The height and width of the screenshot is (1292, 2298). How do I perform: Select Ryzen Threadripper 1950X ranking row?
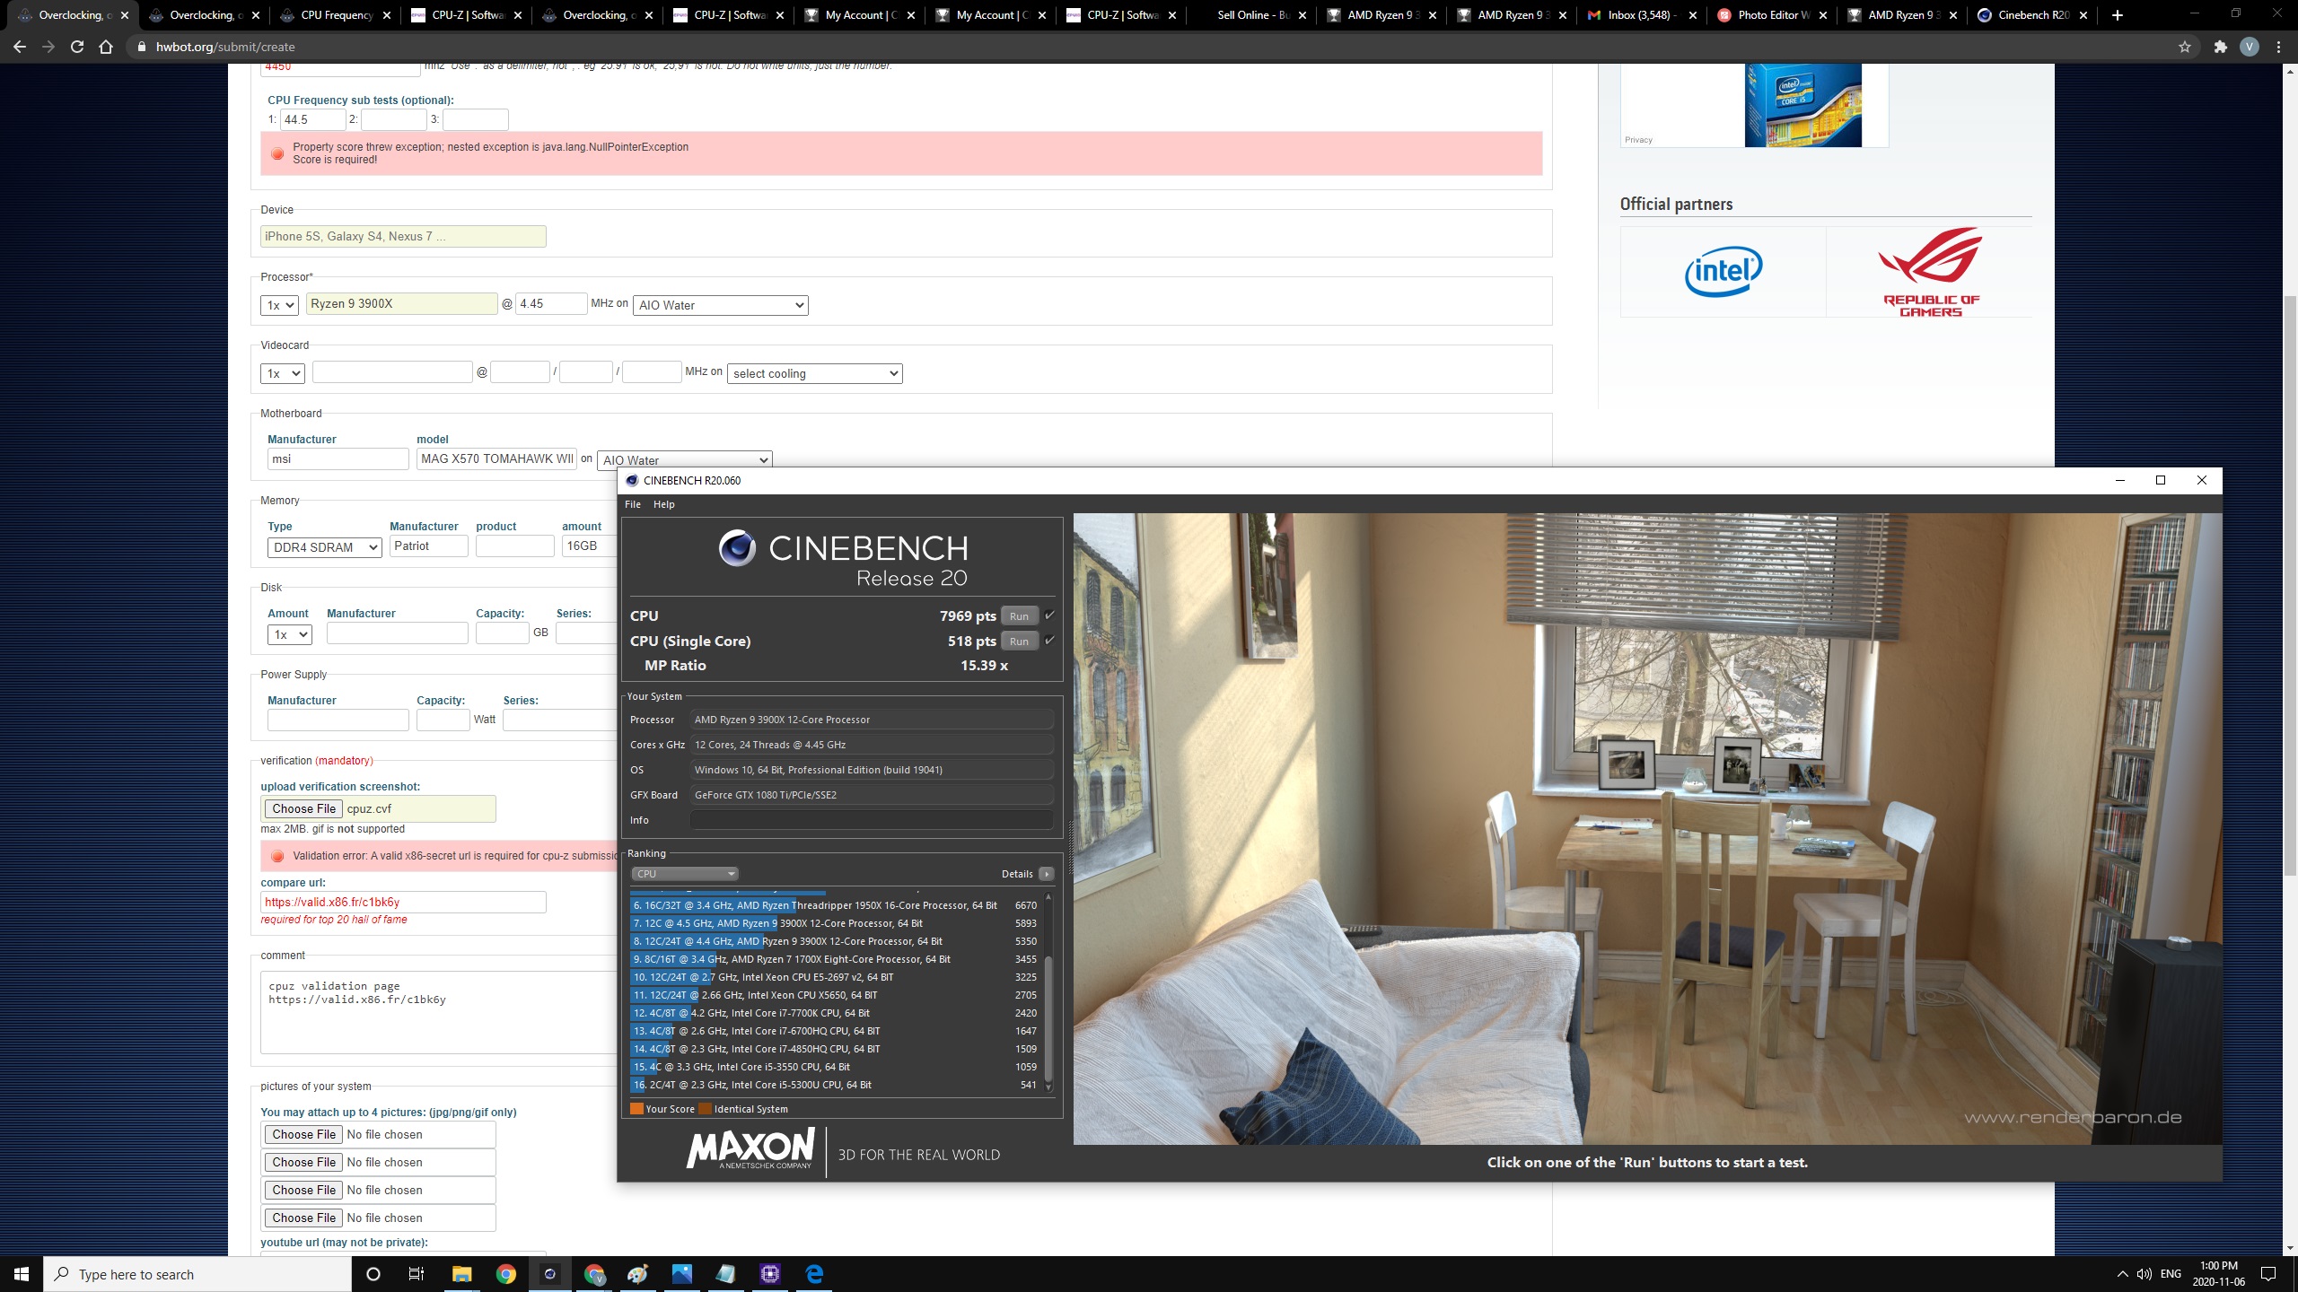[x=834, y=905]
